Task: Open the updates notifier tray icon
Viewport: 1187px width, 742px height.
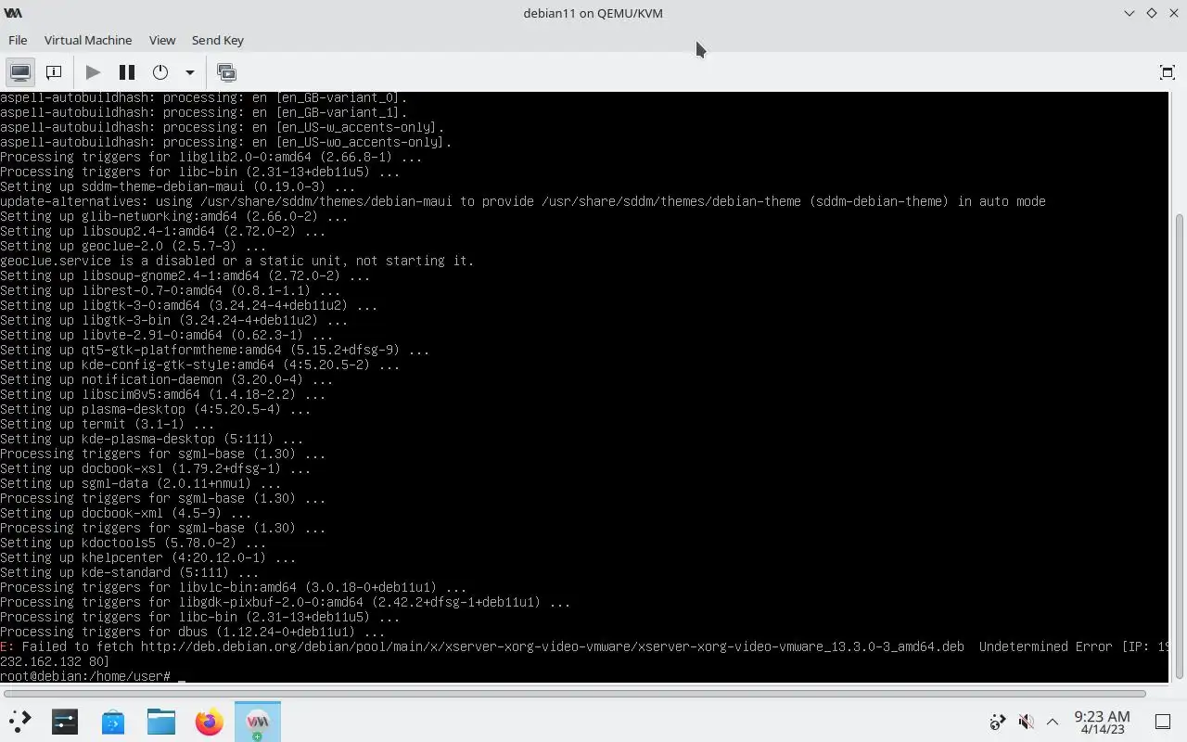Action: 998,722
